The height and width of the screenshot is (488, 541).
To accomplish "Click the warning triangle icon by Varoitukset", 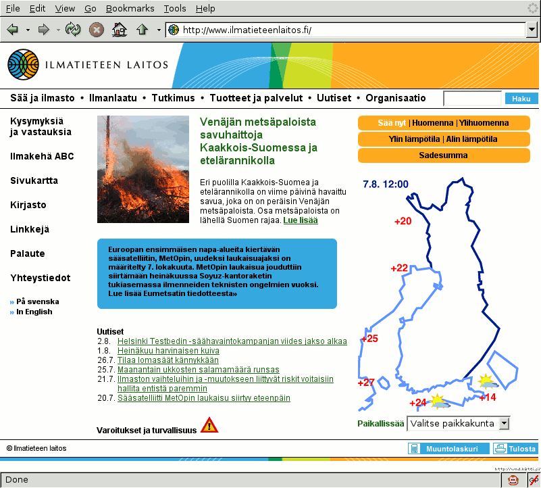I will pyautogui.click(x=209, y=426).
